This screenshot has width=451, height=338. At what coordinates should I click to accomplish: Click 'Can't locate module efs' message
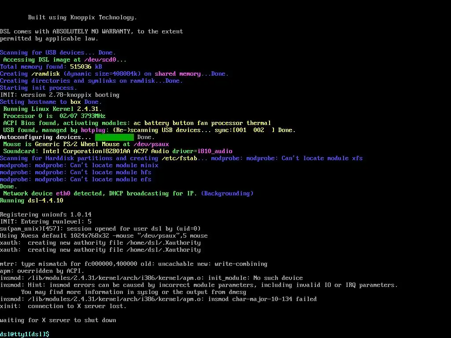111,180
